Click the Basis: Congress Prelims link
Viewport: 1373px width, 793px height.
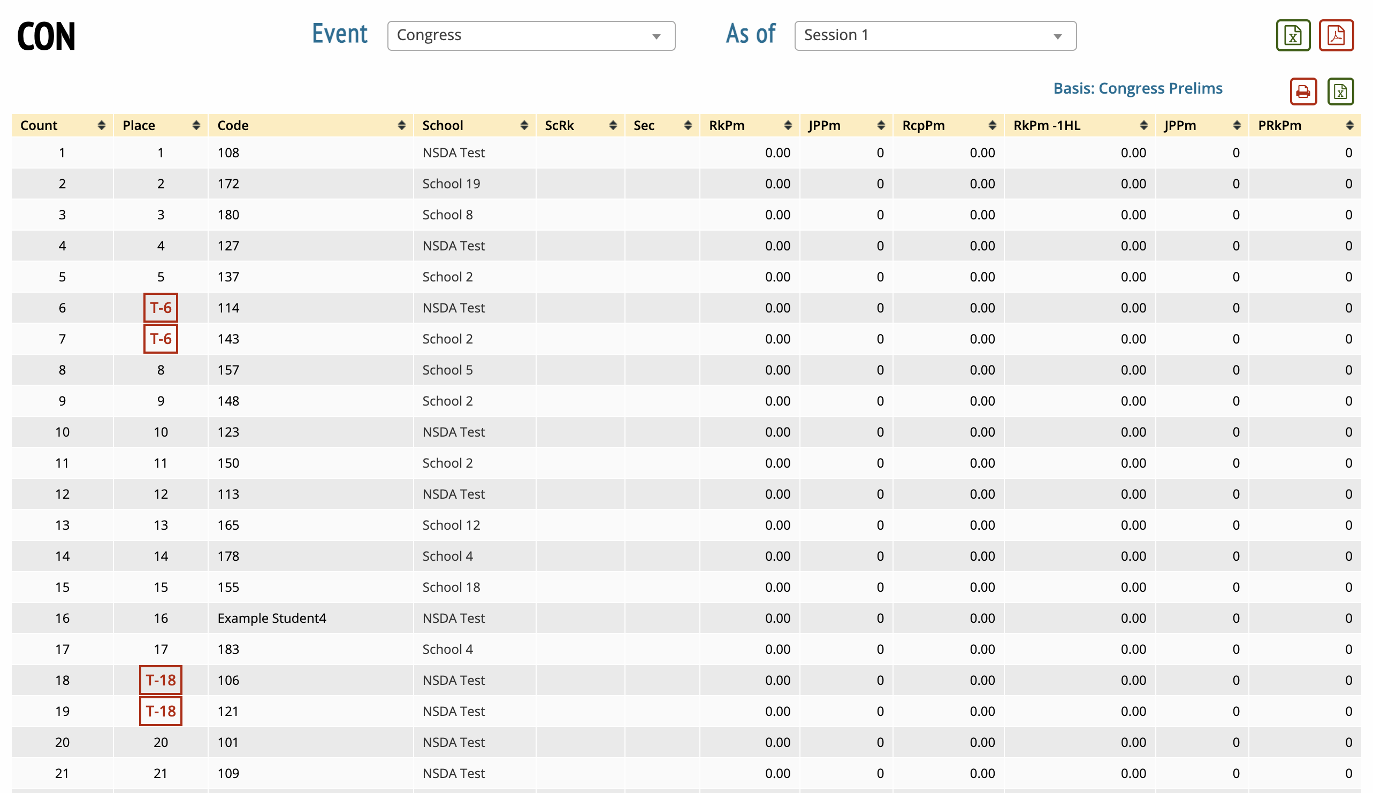pos(1137,88)
